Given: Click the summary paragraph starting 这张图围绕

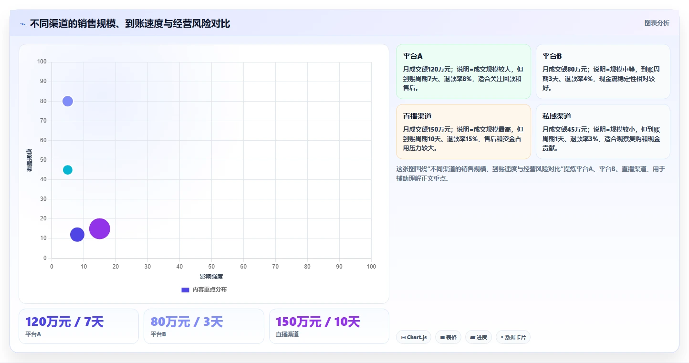Looking at the screenshot, I should click(x=531, y=174).
